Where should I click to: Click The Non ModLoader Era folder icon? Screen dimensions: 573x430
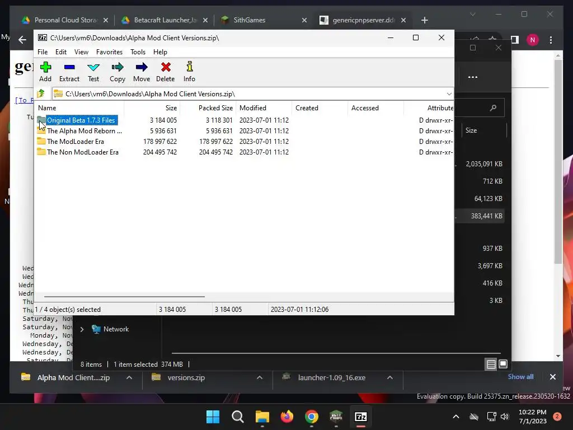coord(41,152)
